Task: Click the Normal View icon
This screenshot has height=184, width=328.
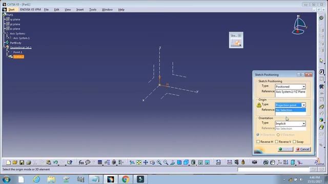Action: click(x=173, y=163)
